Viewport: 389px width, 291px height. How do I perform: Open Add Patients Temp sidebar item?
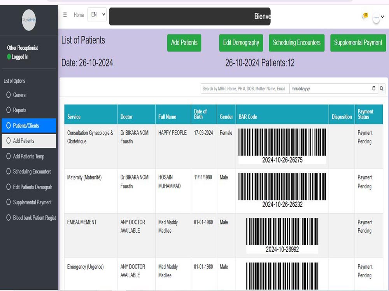coord(29,156)
